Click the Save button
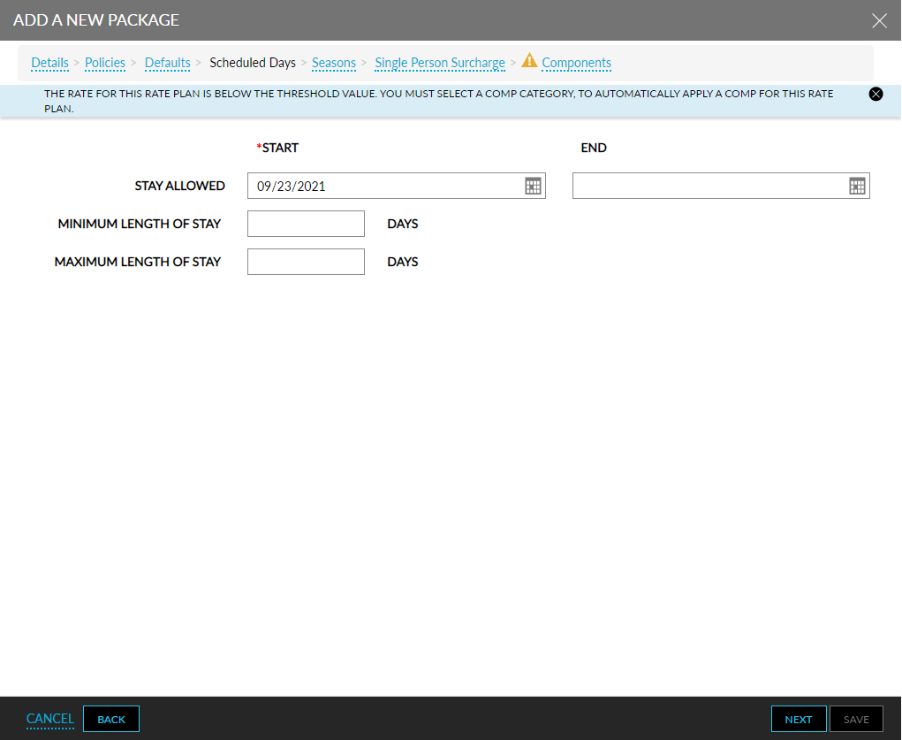Viewport: 902px width, 740px height. point(856,719)
